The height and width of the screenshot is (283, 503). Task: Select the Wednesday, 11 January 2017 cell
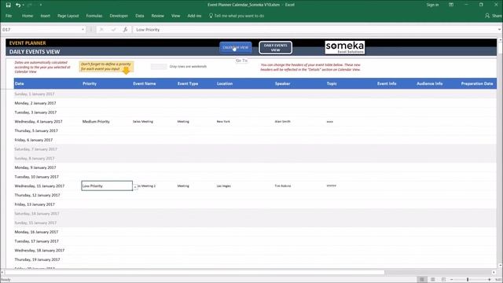click(x=39, y=186)
